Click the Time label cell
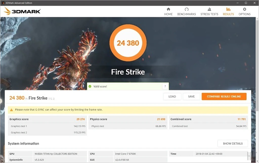 181,154
